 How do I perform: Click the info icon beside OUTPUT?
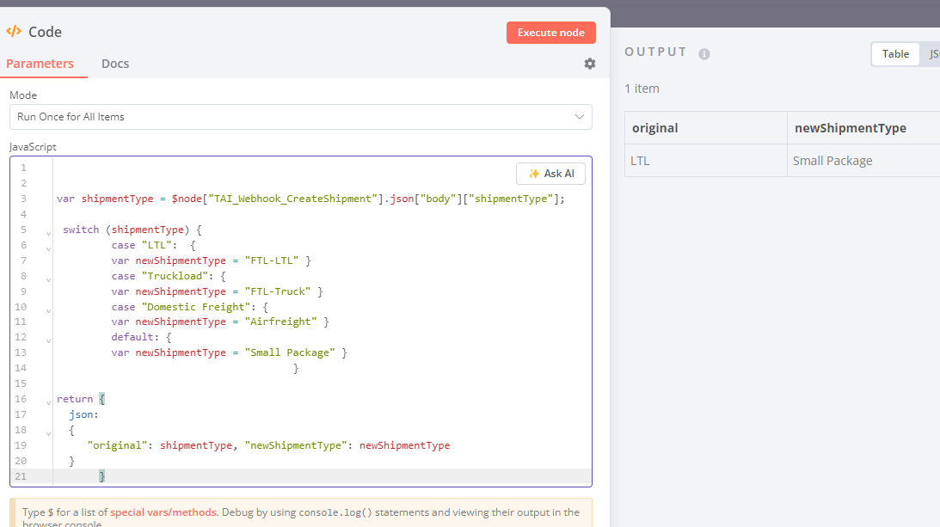point(704,53)
